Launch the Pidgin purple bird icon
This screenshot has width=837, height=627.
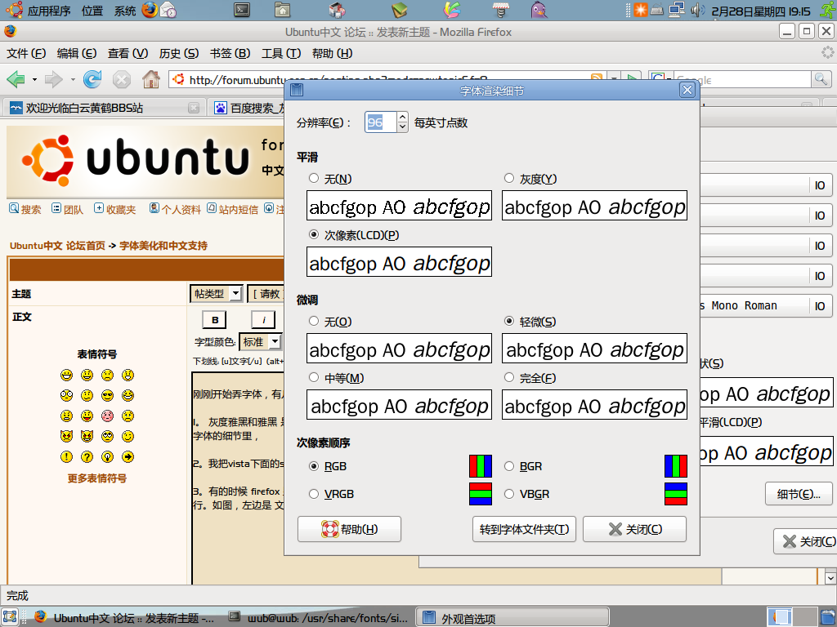539,10
